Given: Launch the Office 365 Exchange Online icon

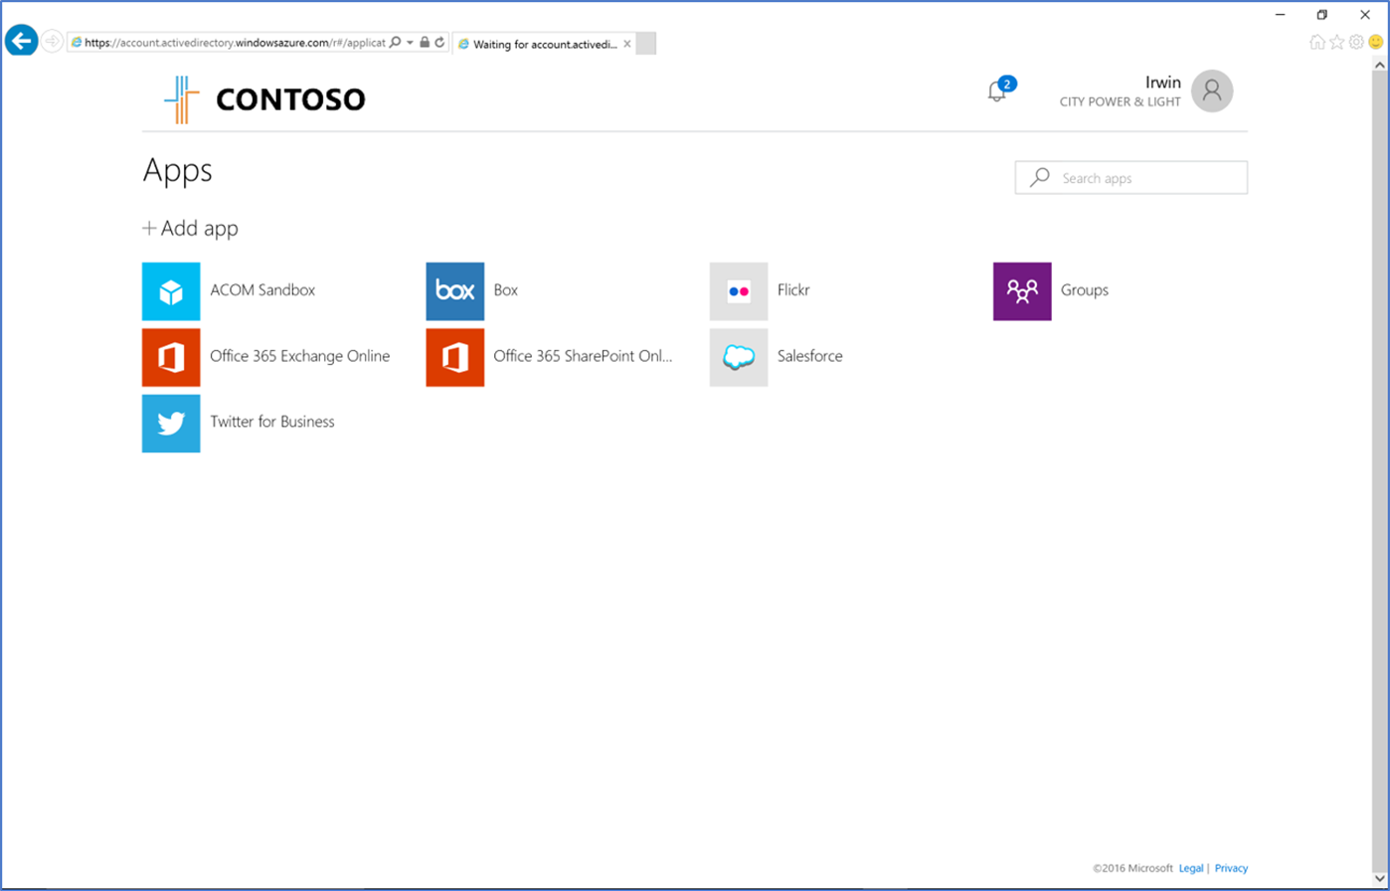Looking at the screenshot, I should coord(171,357).
